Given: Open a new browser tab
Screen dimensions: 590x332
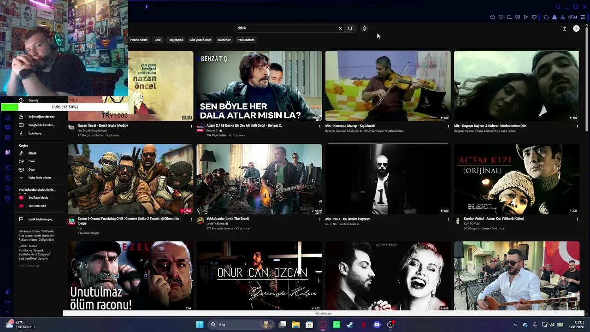Looking at the screenshot, I should tap(146, 7).
